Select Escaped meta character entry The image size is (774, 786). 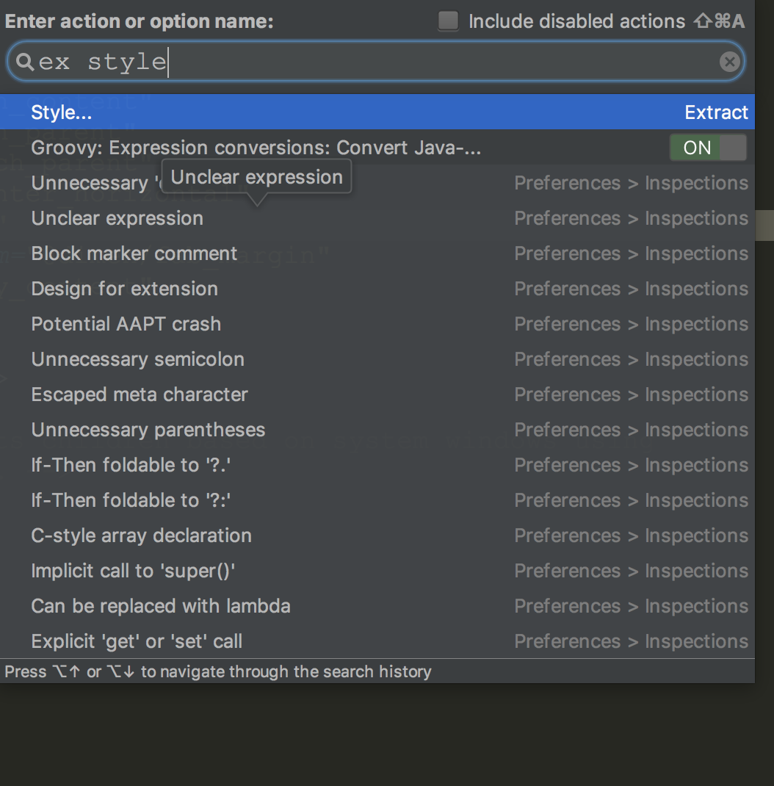click(x=140, y=394)
